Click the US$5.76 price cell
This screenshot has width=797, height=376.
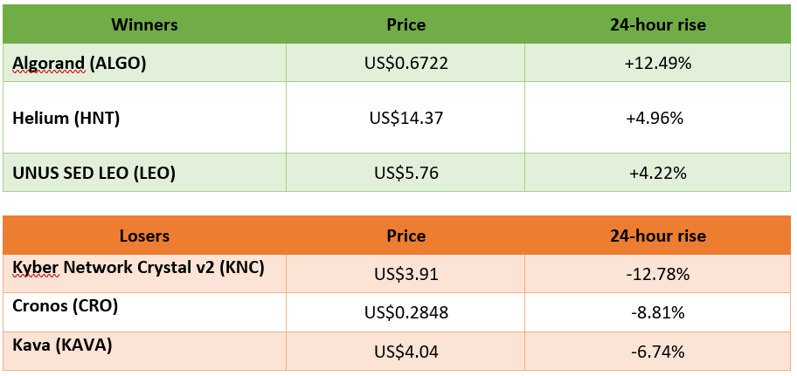click(405, 173)
